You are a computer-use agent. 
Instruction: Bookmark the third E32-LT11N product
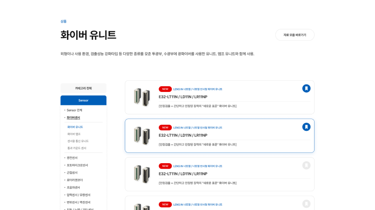pyautogui.click(x=306, y=165)
